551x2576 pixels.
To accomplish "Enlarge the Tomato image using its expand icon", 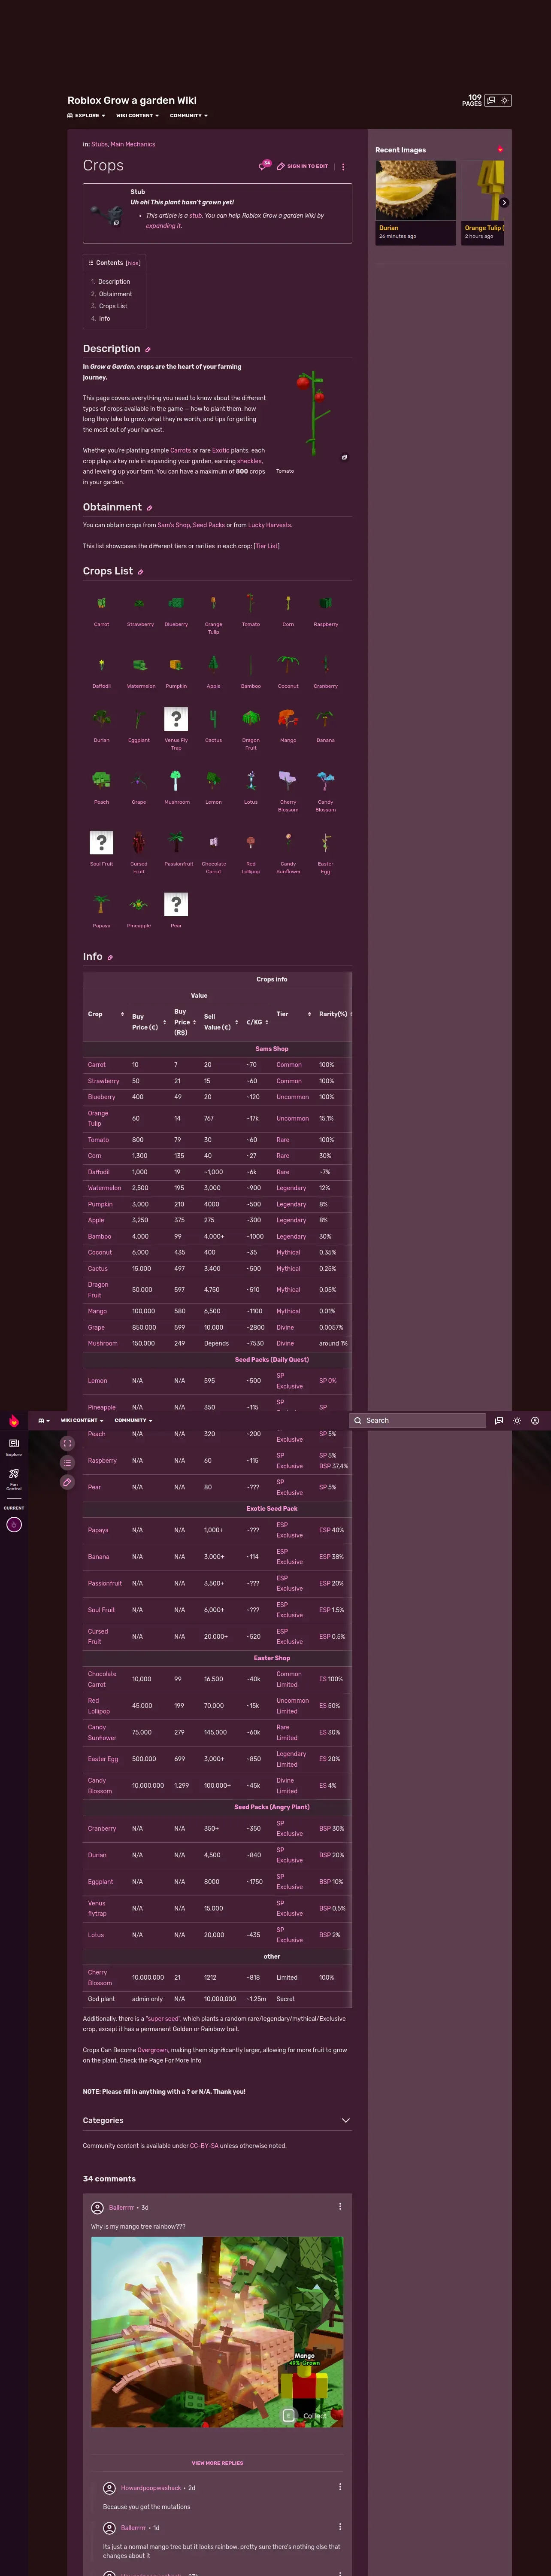I will 344,457.
